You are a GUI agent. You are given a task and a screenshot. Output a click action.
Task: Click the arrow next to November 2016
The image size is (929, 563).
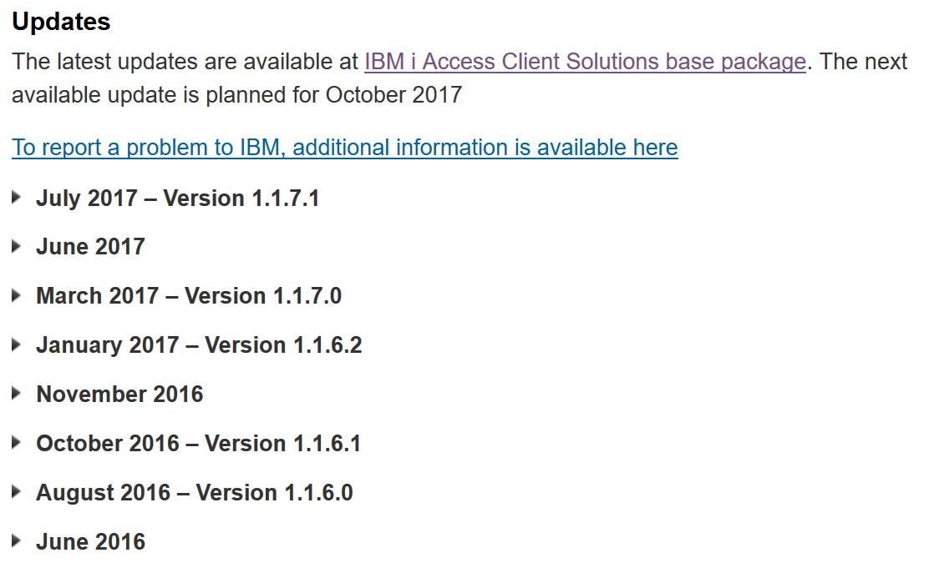(x=14, y=394)
